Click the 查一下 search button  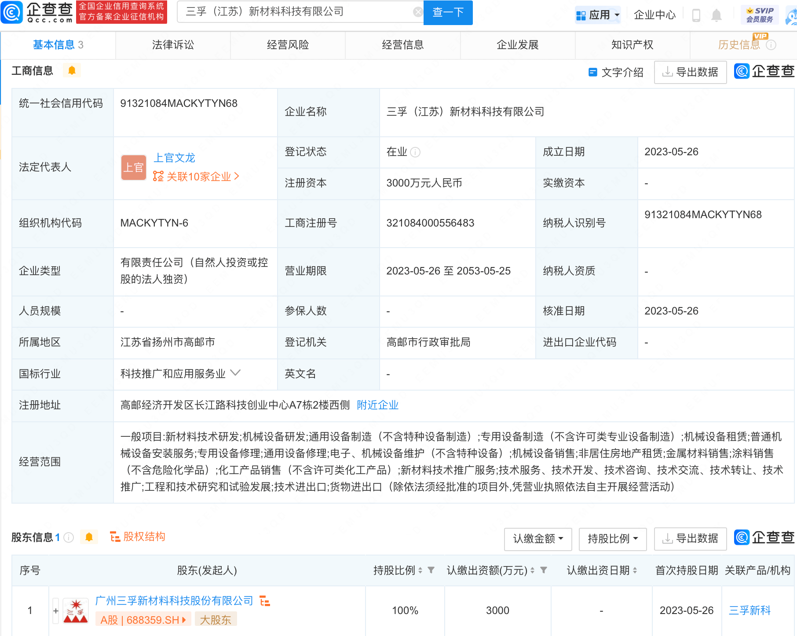tap(448, 12)
